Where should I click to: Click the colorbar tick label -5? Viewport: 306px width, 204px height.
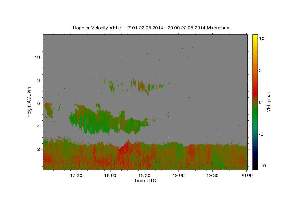click(261, 134)
